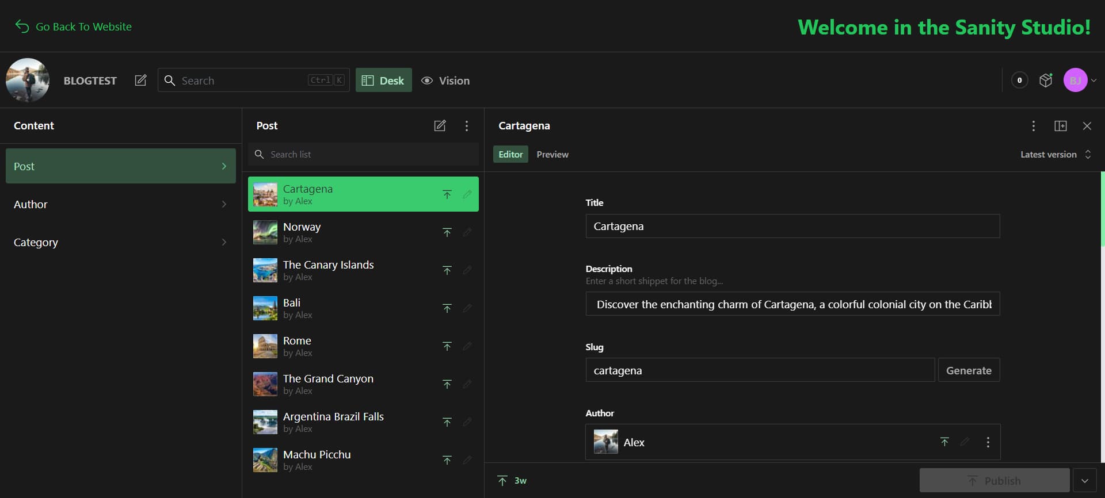Screen dimensions: 1105x498
Task: Open the publish actions dropdown arrow
Action: [x=1085, y=481]
